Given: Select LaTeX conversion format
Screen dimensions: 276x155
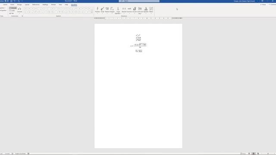Looking at the screenshot, I should (x=12, y=10).
